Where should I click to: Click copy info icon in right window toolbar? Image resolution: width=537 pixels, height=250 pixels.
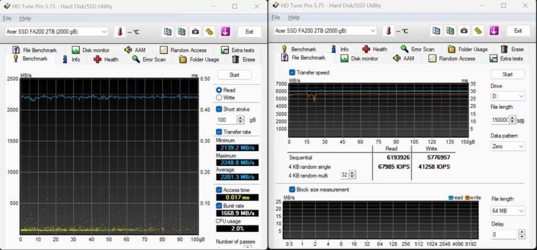436,30
